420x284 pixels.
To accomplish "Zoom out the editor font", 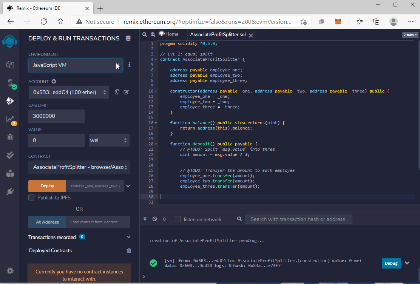I will (x=145, y=34).
